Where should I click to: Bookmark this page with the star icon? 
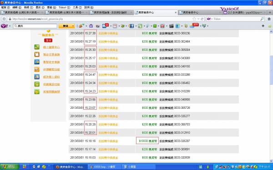pos(194,19)
